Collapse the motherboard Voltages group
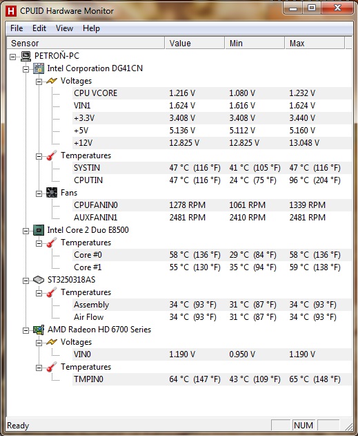 tap(39, 82)
